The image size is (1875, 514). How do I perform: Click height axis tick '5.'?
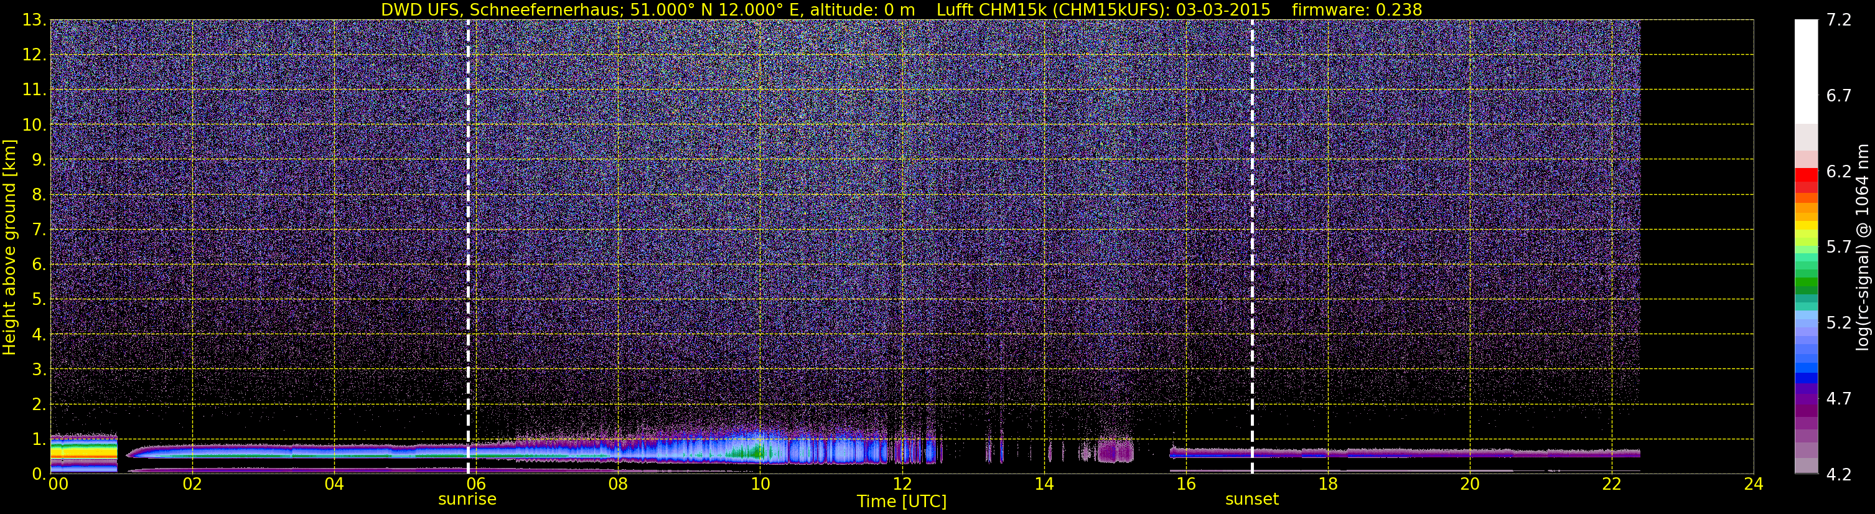click(x=39, y=299)
